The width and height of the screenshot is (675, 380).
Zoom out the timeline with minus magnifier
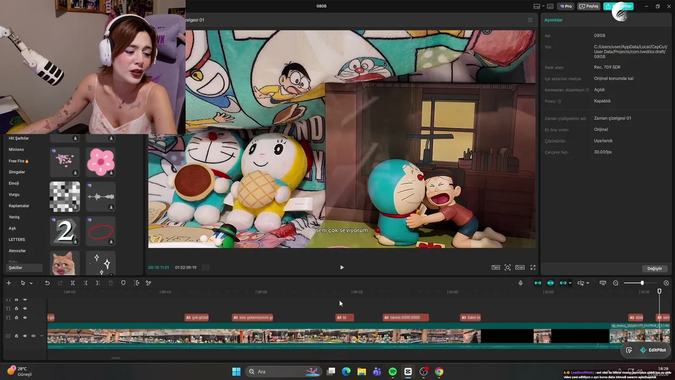(x=615, y=283)
